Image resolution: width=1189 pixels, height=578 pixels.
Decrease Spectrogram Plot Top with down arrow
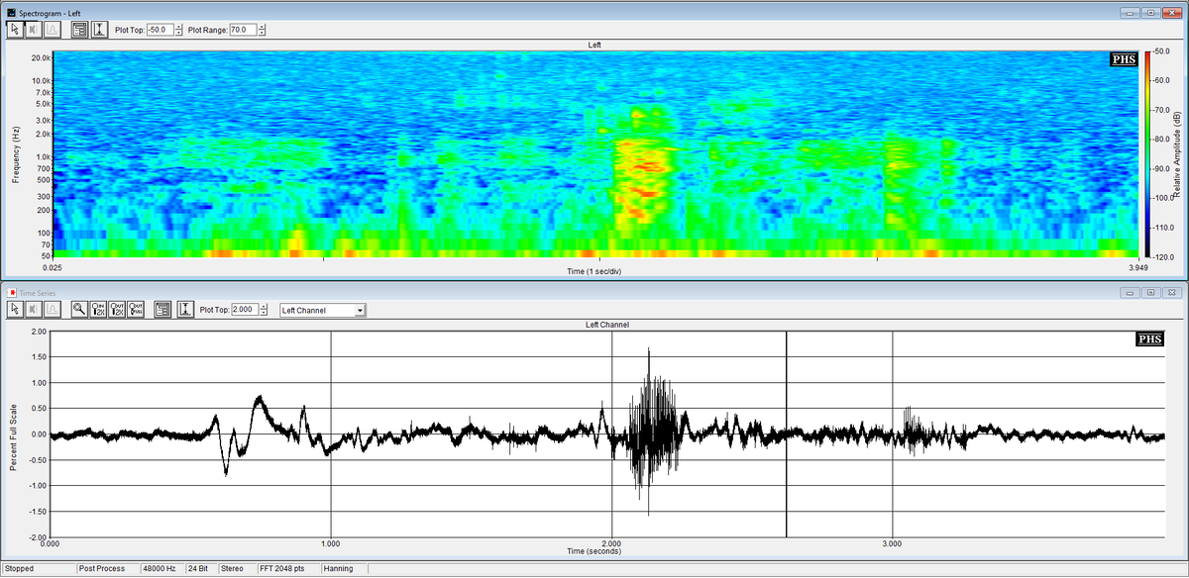coord(178,34)
